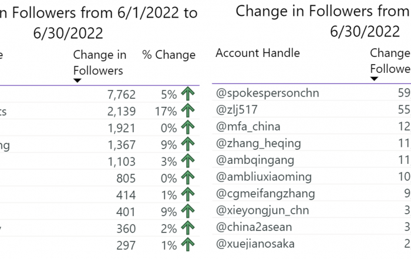This screenshot has height=259, width=411.
Task: Click the up arrow in 1,367 row
Action: [x=188, y=144]
